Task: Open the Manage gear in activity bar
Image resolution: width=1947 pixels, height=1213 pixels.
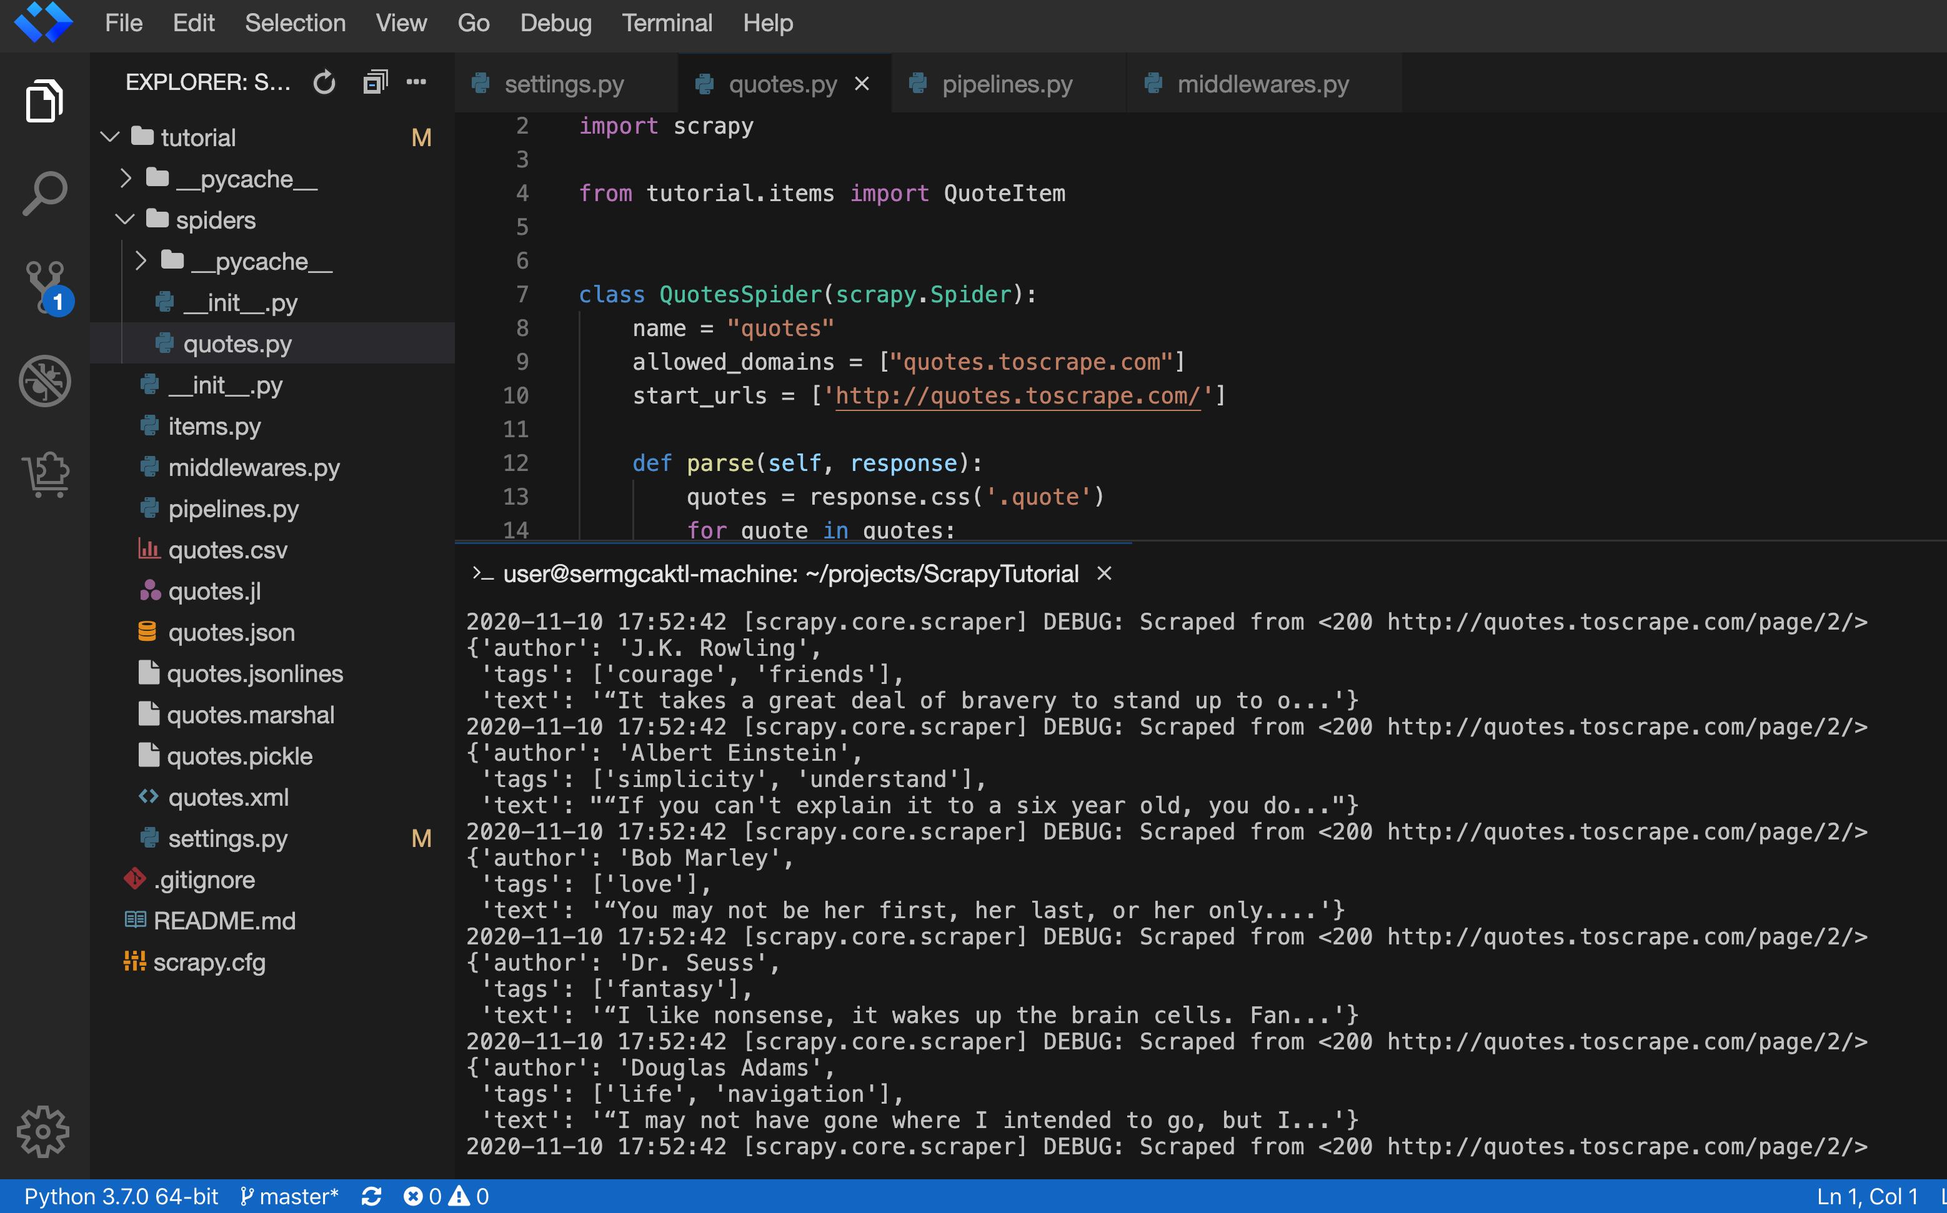Action: point(42,1131)
